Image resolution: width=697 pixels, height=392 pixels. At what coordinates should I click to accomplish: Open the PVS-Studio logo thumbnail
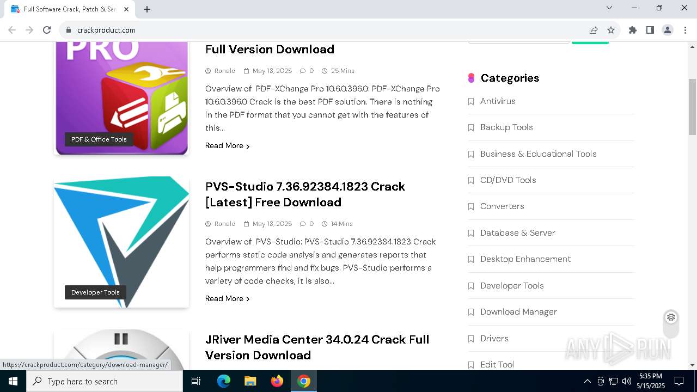[x=121, y=242]
